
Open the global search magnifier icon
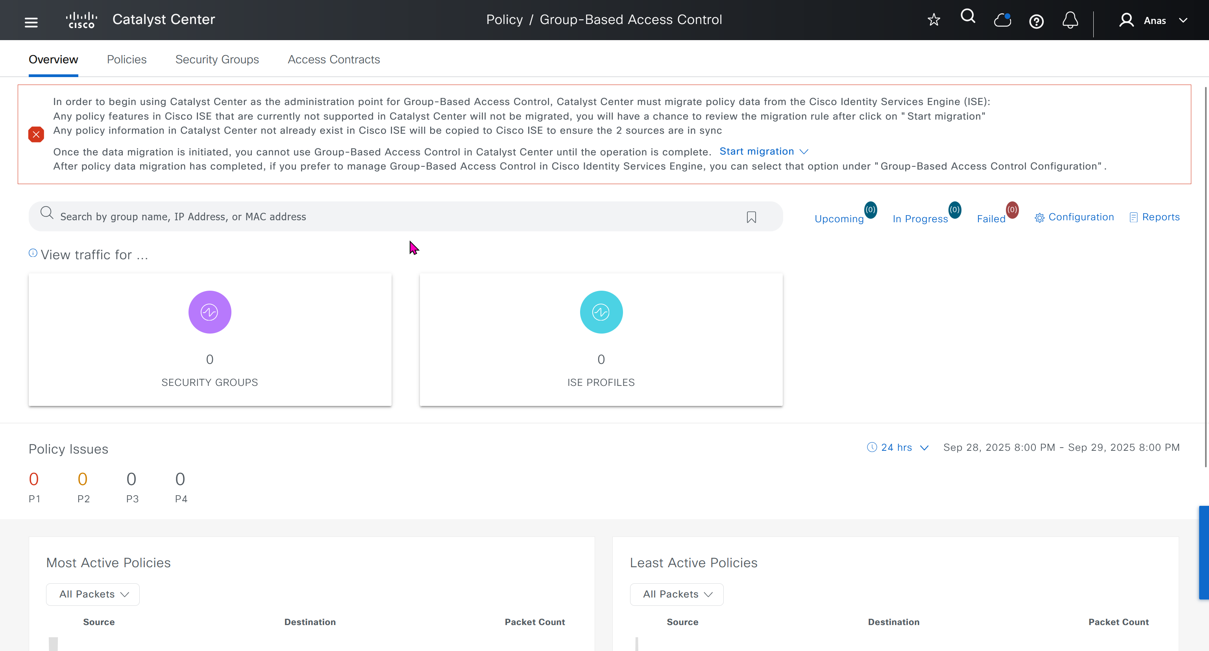[x=968, y=17]
